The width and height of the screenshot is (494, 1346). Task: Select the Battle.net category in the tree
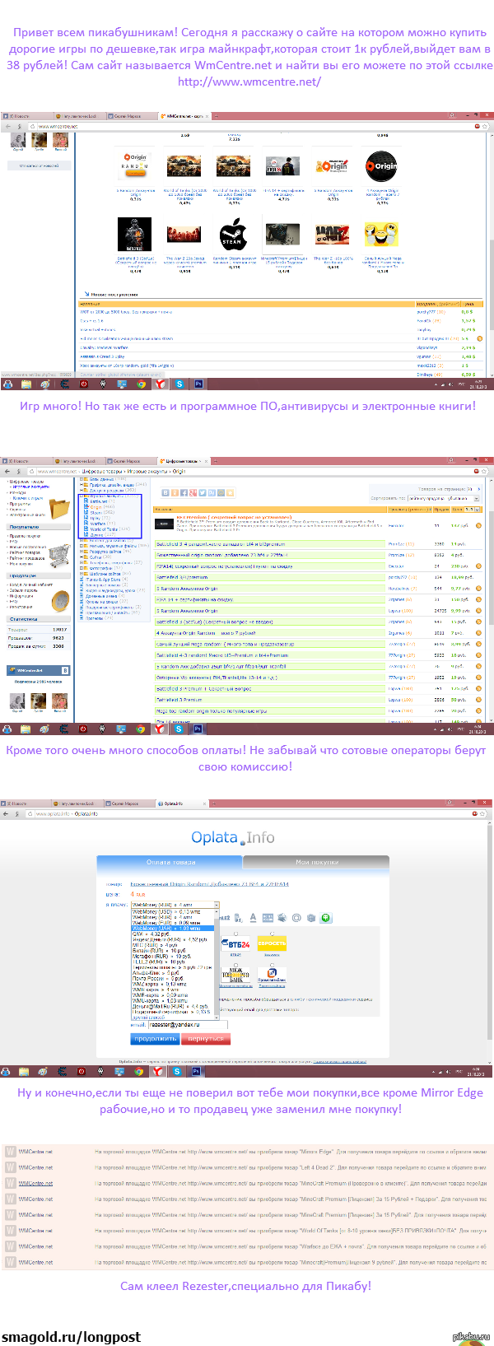point(98,501)
